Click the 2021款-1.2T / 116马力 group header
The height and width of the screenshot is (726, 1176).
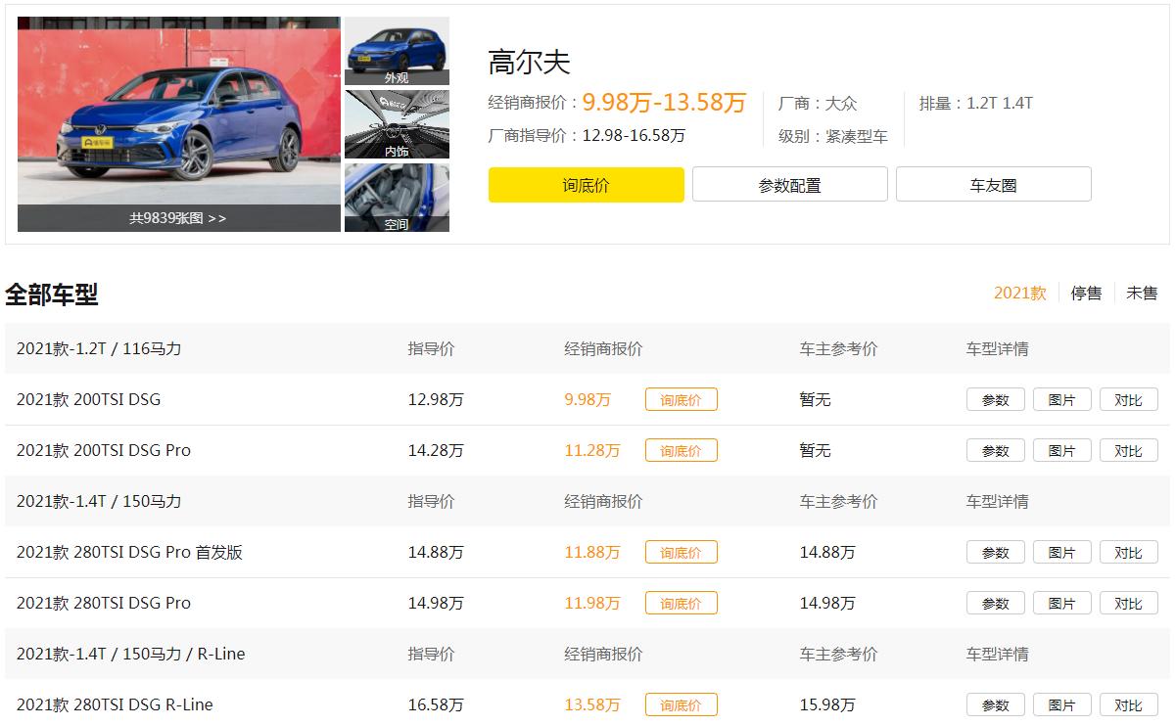pos(99,348)
